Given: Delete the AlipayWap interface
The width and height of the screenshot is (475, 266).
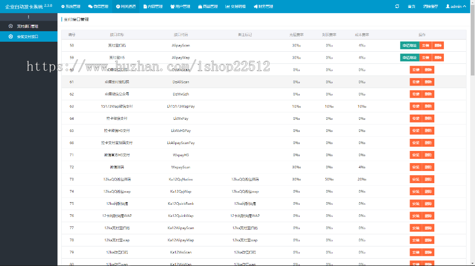Looking at the screenshot, I should (438, 58).
